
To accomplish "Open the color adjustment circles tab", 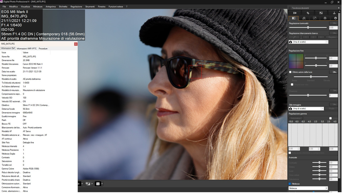I will (325, 18).
